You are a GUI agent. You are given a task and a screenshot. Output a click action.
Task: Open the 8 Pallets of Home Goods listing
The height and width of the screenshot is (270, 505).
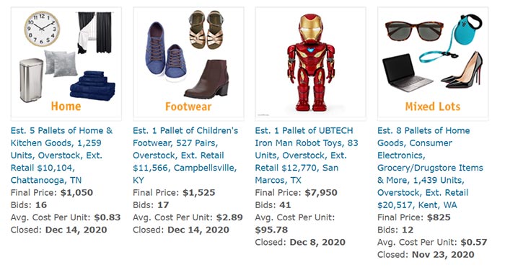point(430,168)
